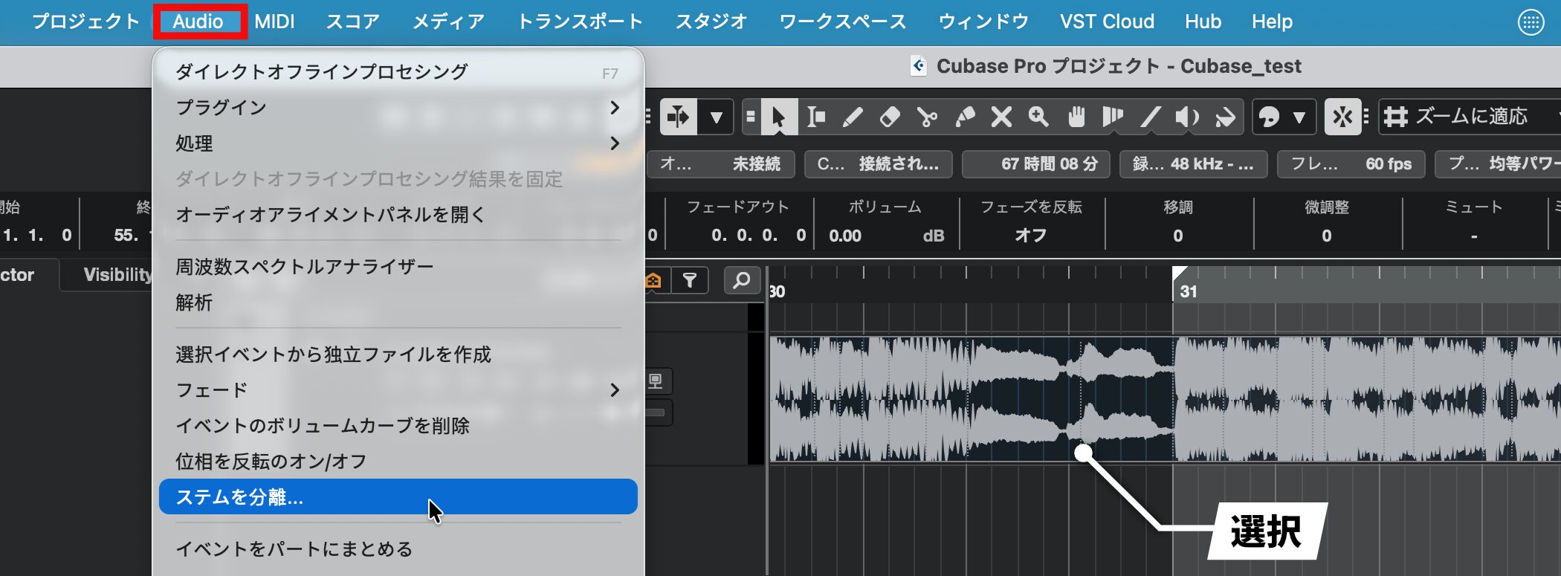The height and width of the screenshot is (576, 1561).
Task: Choose the Zoom magnifier tool
Action: pyautogui.click(x=1038, y=117)
